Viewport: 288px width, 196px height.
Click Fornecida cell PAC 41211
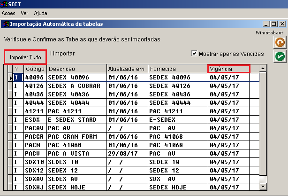tap(178, 111)
